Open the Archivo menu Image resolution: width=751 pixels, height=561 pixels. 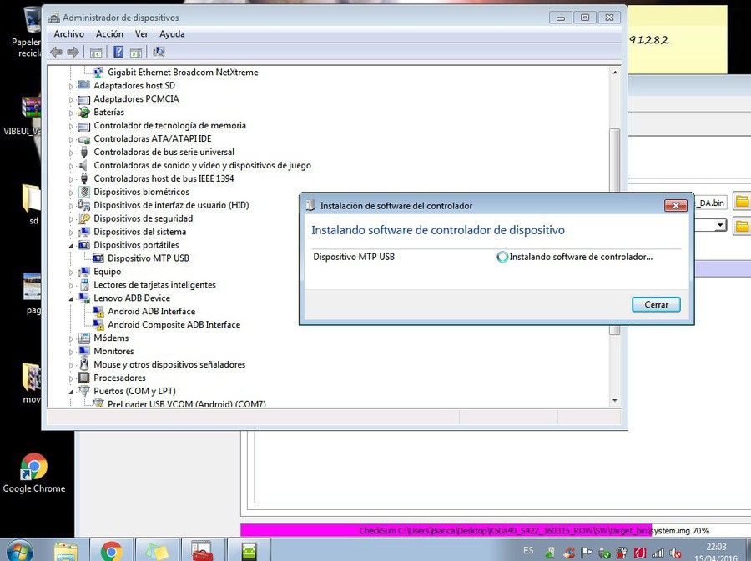tap(69, 34)
